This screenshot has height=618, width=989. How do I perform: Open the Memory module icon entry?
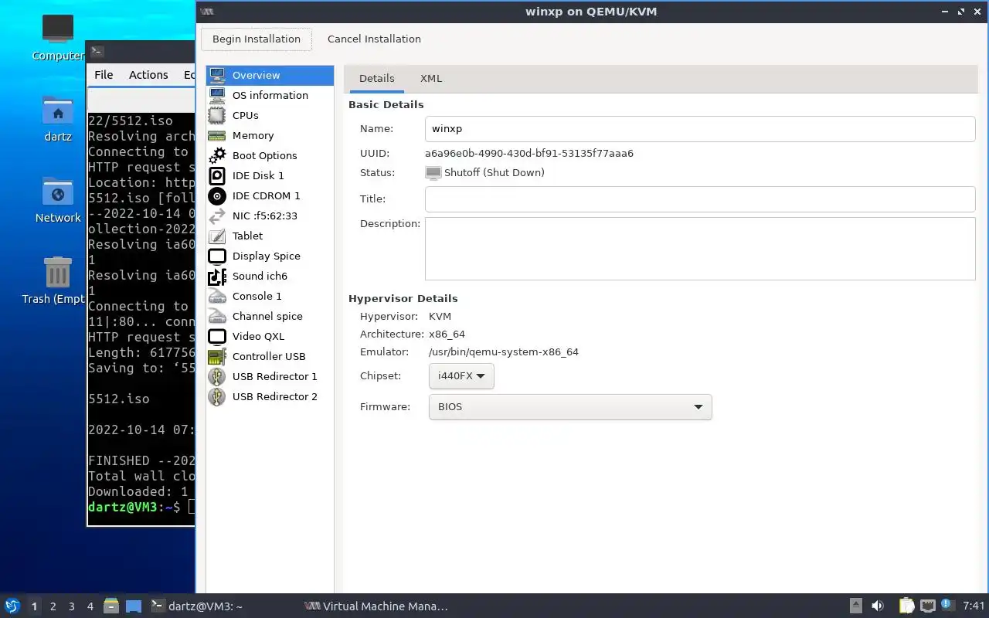click(x=217, y=135)
